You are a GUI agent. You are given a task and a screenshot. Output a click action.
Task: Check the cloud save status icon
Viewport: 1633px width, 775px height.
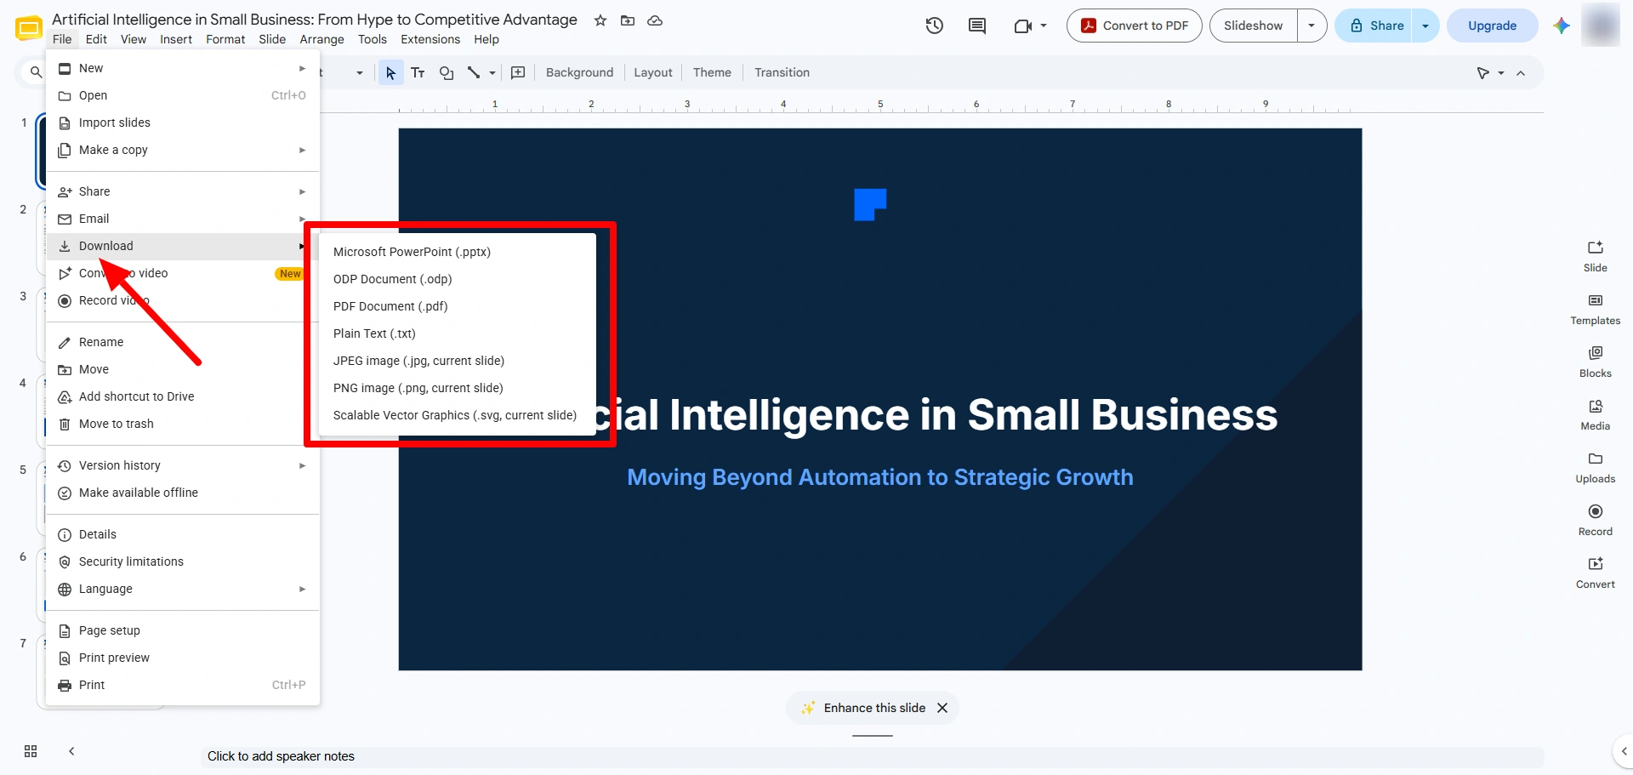click(655, 20)
